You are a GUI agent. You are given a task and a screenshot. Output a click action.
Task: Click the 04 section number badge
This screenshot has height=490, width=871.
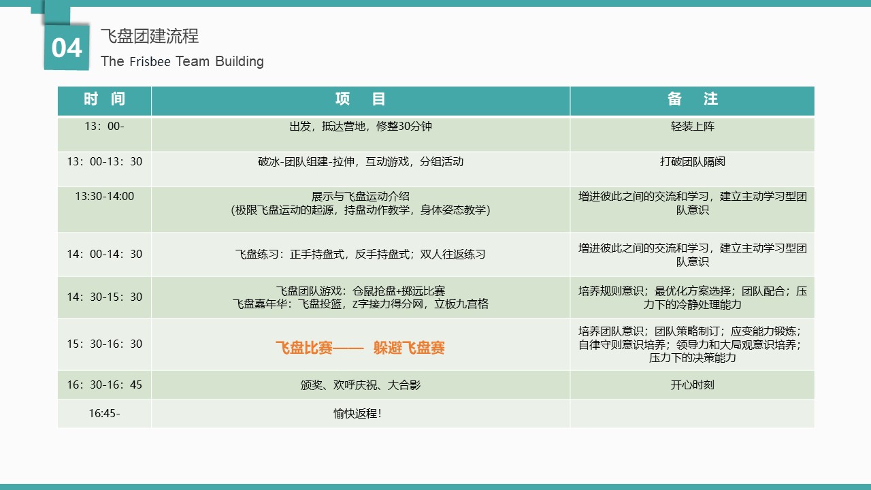click(67, 48)
